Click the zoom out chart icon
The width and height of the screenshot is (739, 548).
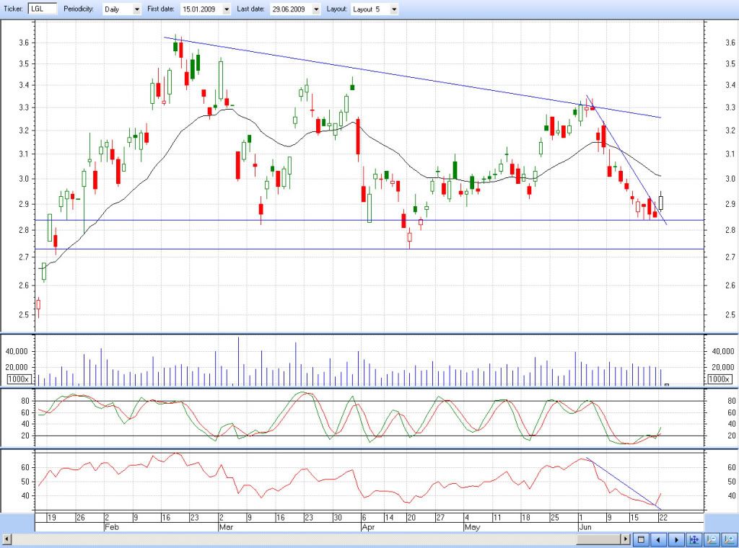click(712, 539)
